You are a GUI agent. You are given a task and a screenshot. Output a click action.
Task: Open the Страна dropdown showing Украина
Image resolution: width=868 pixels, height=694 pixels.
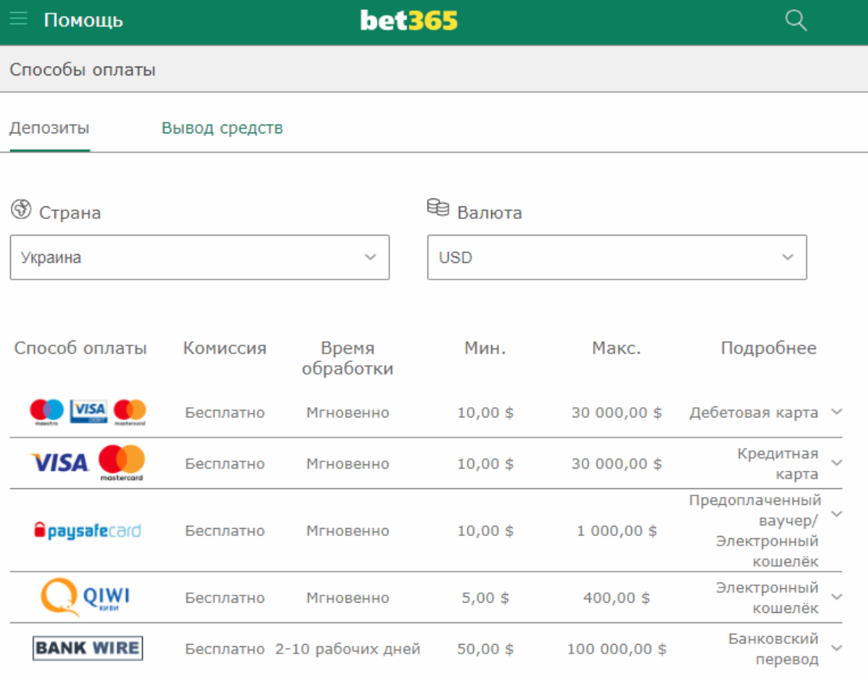coord(200,257)
